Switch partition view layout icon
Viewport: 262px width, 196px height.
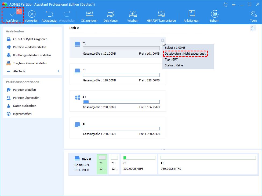pyautogui.click(x=253, y=28)
